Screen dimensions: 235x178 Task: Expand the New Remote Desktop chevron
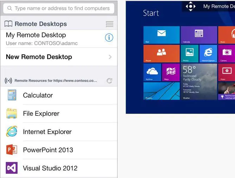pyautogui.click(x=110, y=57)
